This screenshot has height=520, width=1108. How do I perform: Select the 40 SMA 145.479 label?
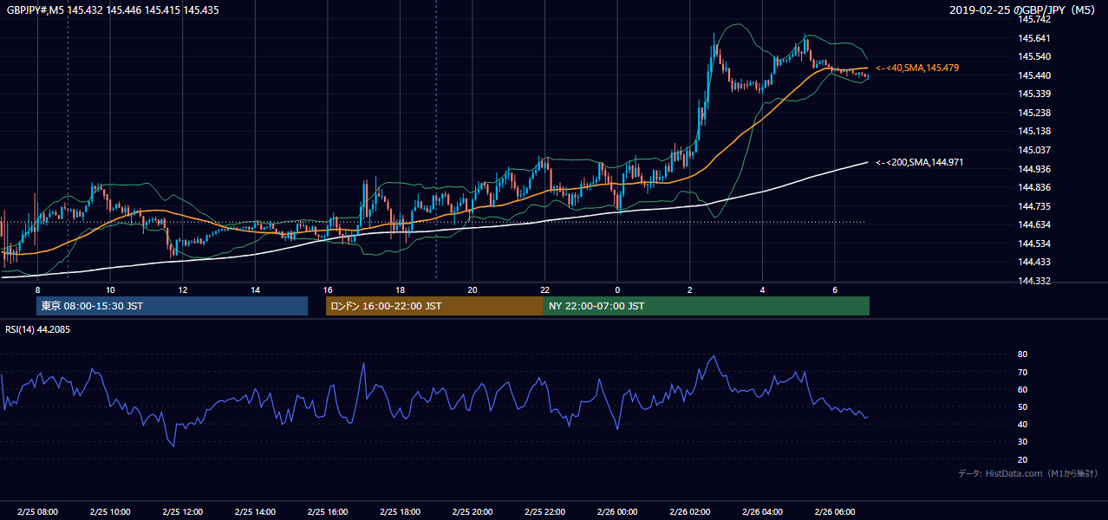click(917, 68)
